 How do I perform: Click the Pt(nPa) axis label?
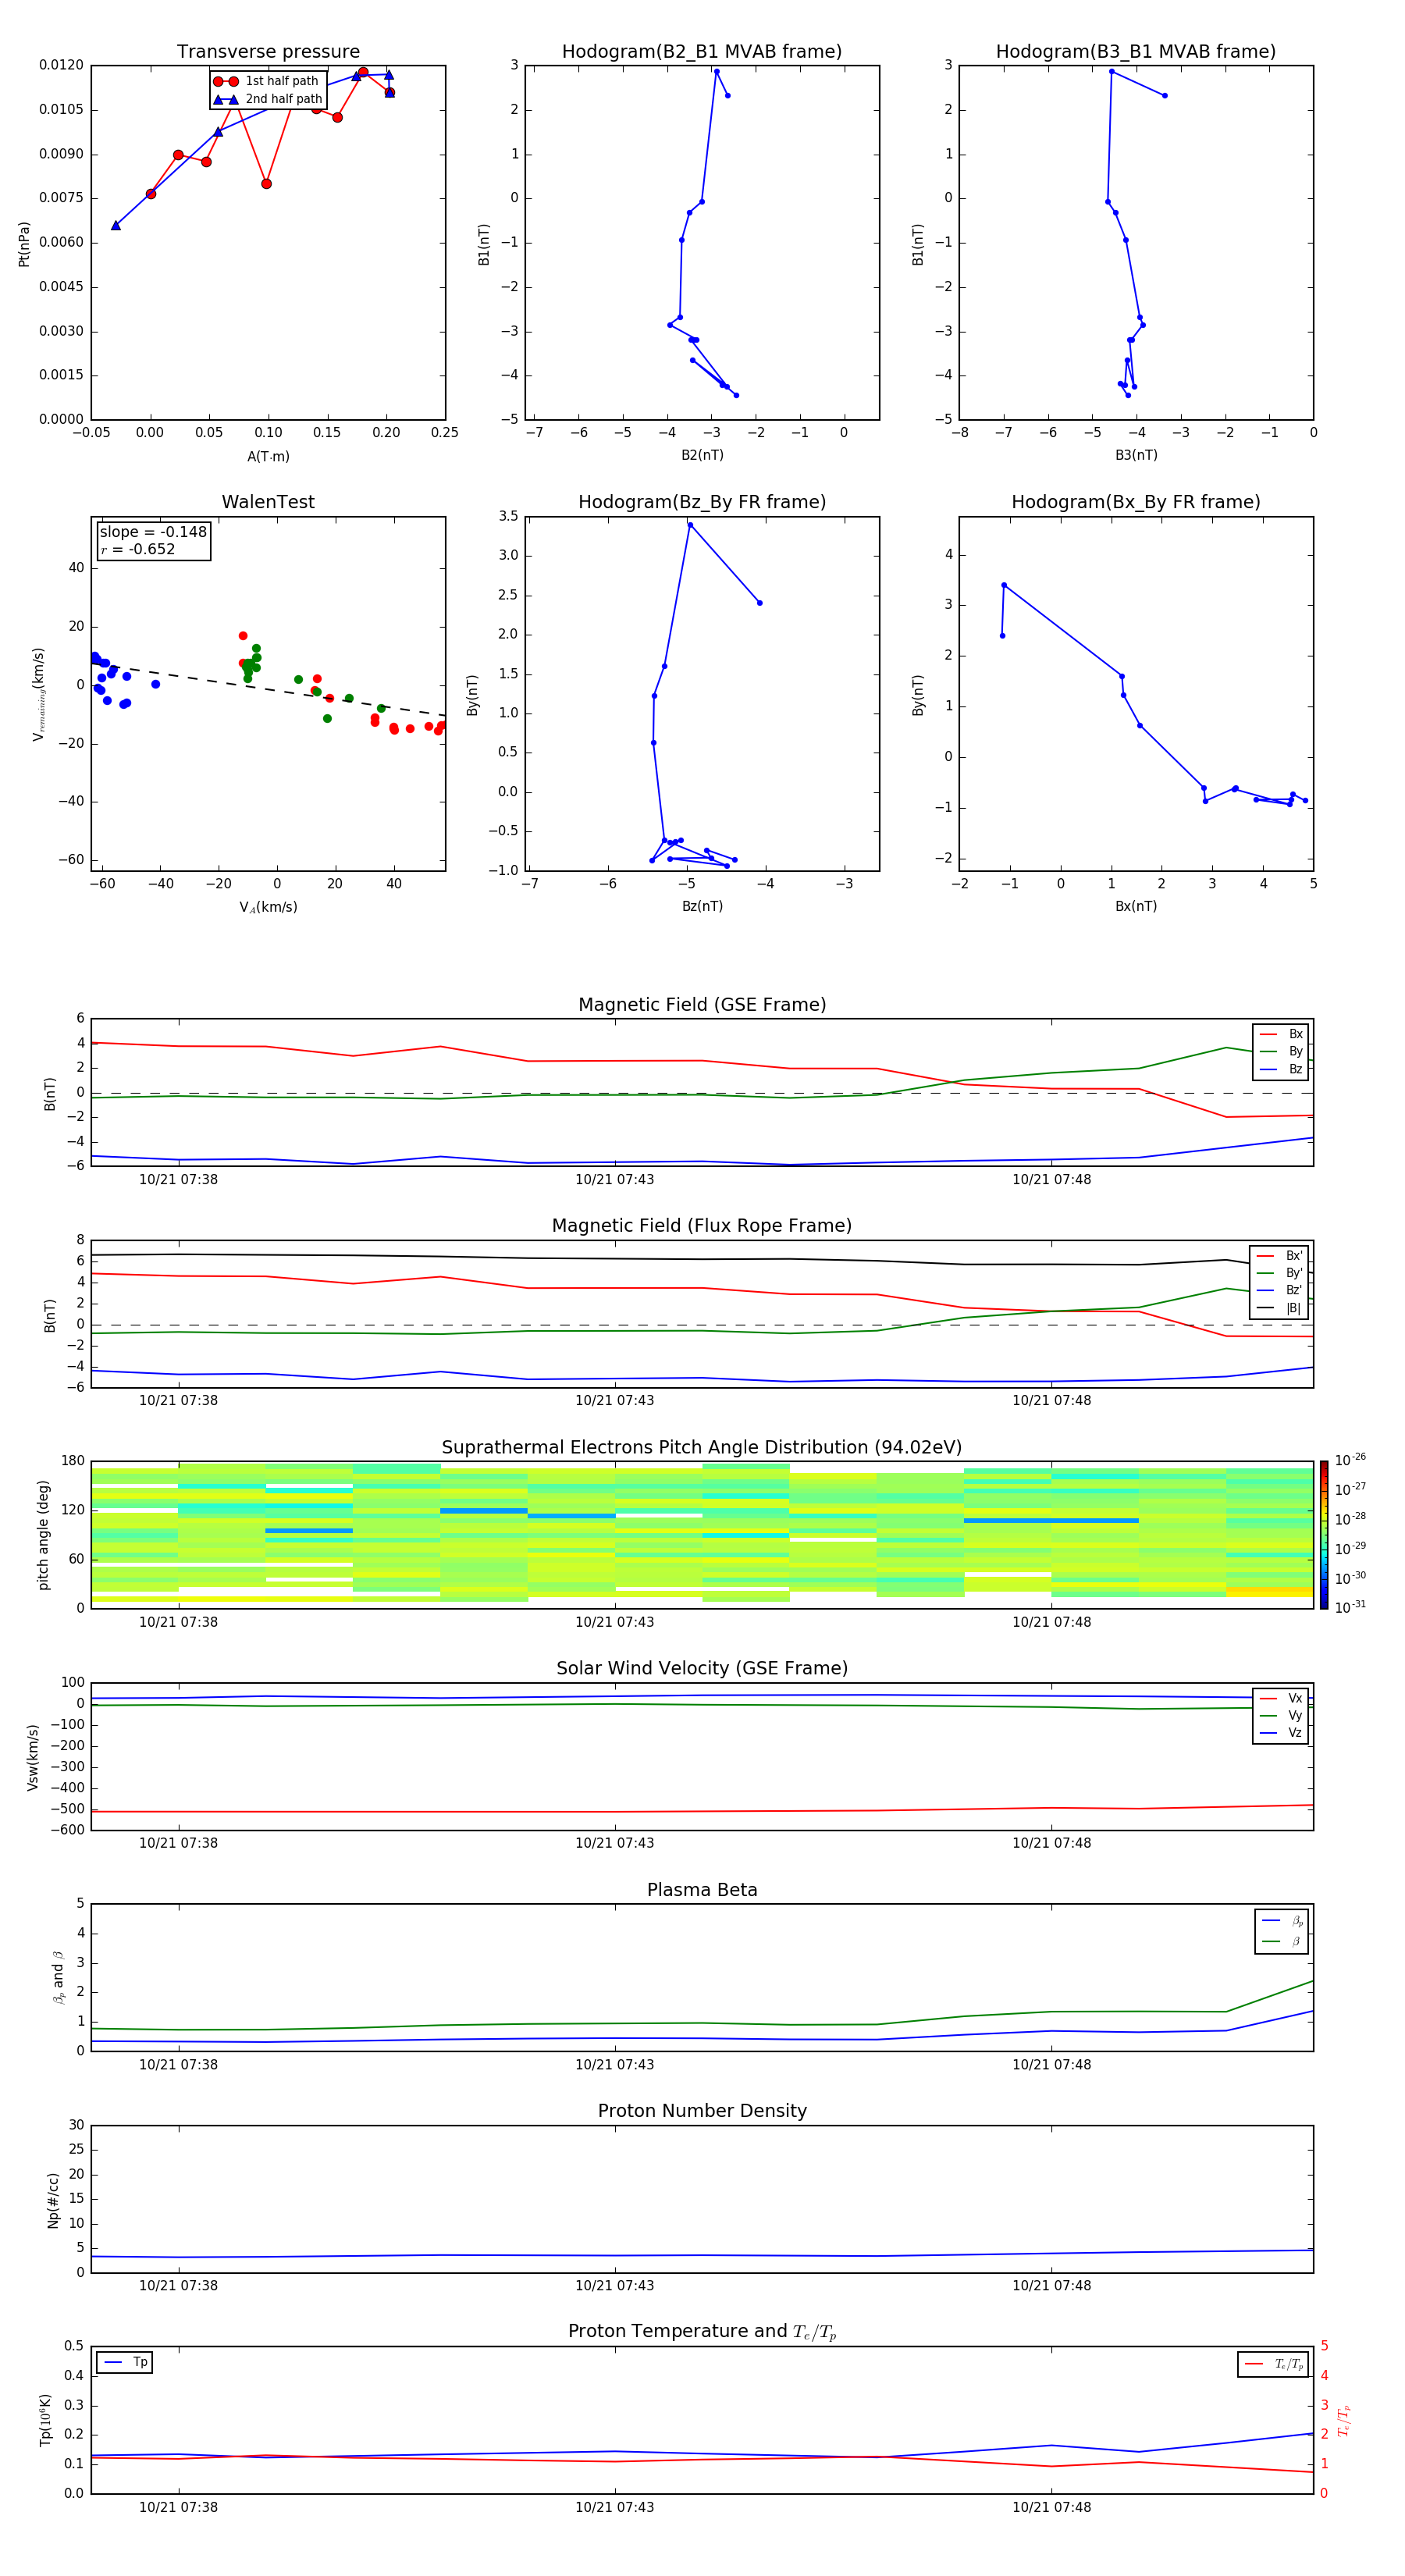click(24, 244)
